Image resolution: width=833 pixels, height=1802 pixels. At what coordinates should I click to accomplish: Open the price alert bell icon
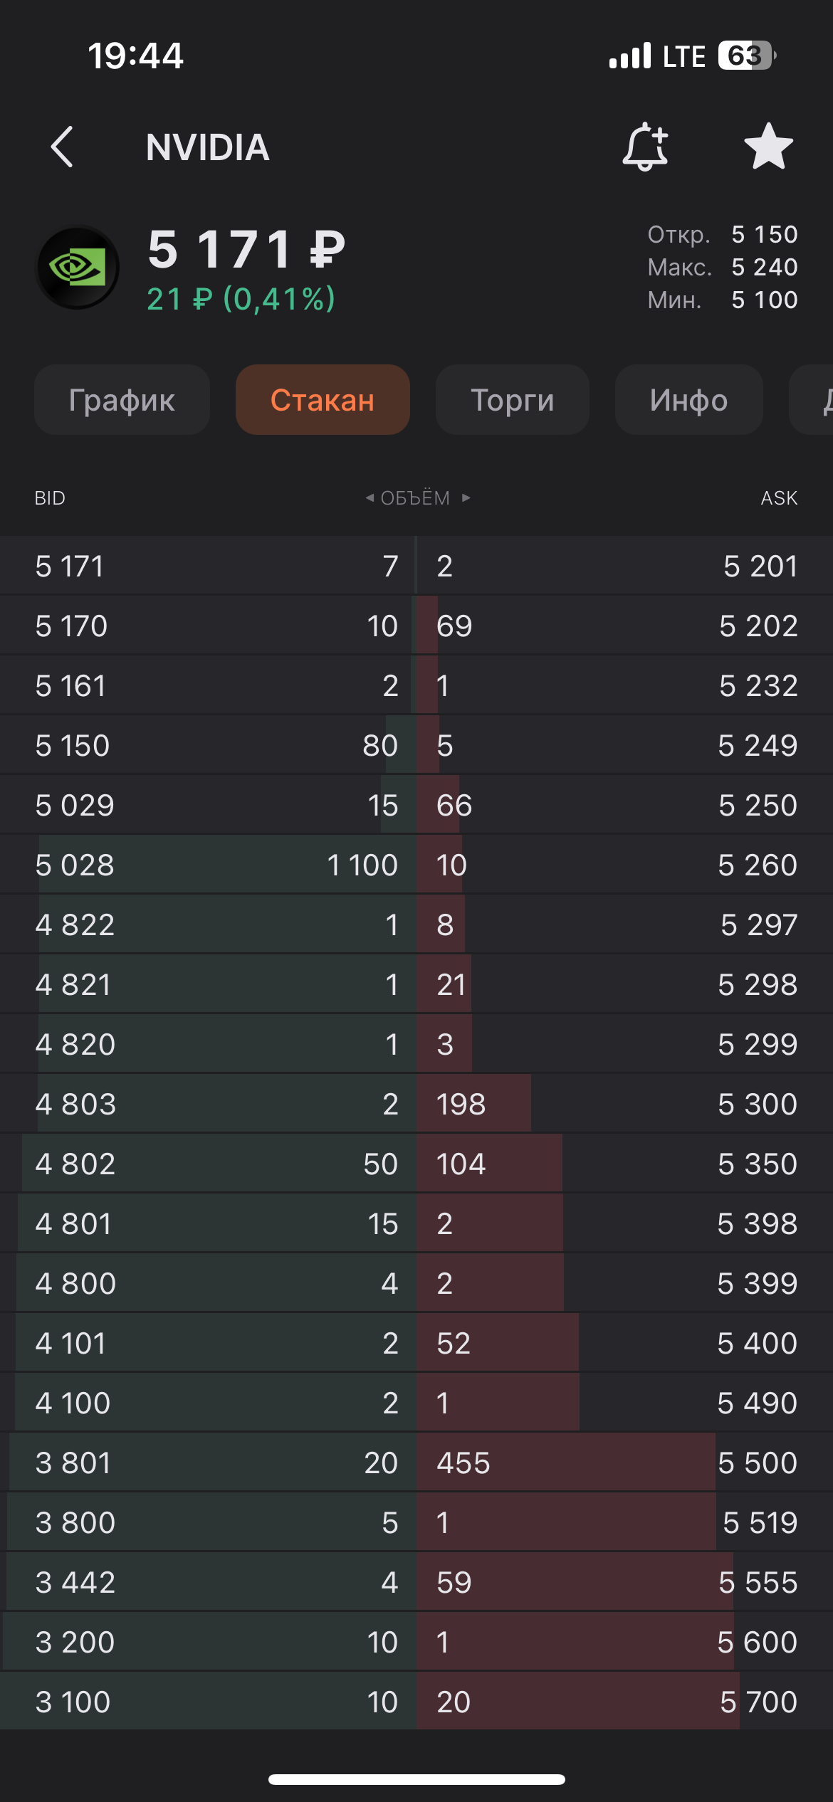645,147
